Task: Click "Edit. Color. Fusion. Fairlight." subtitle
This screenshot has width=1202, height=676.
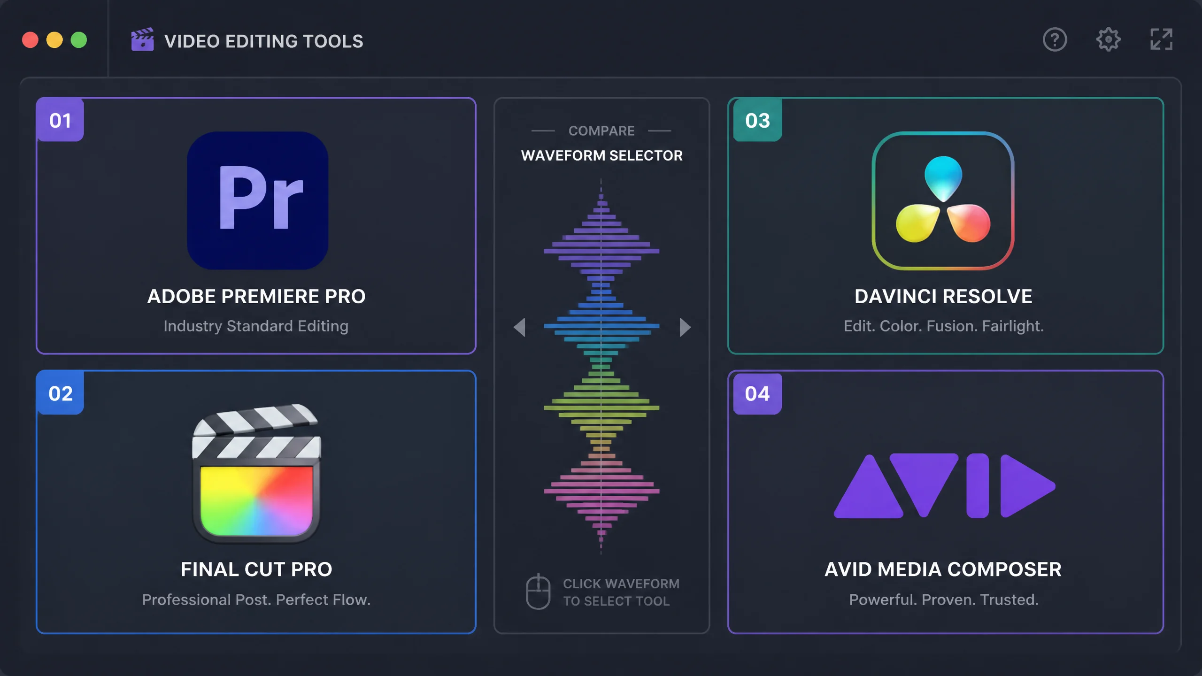Action: (x=943, y=326)
